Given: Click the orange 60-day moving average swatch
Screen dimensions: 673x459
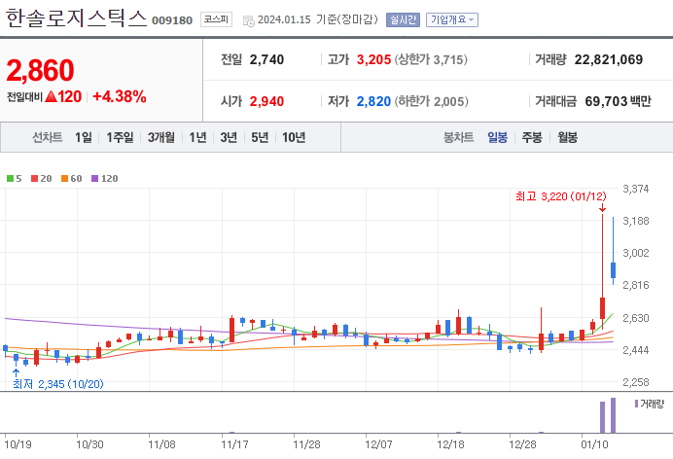Looking at the screenshot, I should 64,179.
